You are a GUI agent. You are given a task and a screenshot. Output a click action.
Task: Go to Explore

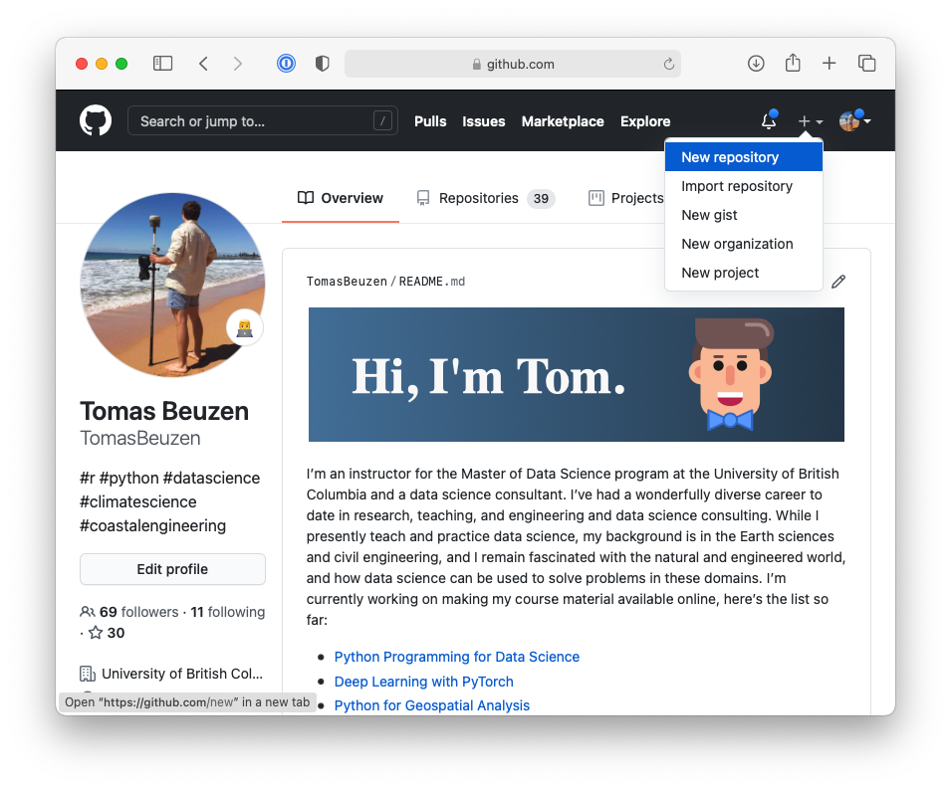(x=644, y=121)
